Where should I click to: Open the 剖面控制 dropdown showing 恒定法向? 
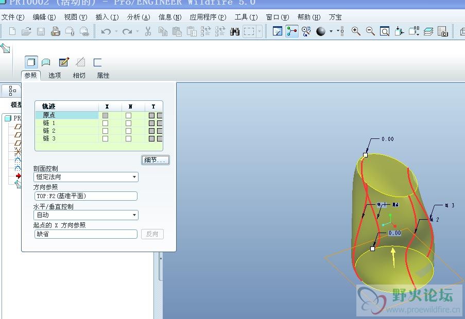click(x=85, y=177)
